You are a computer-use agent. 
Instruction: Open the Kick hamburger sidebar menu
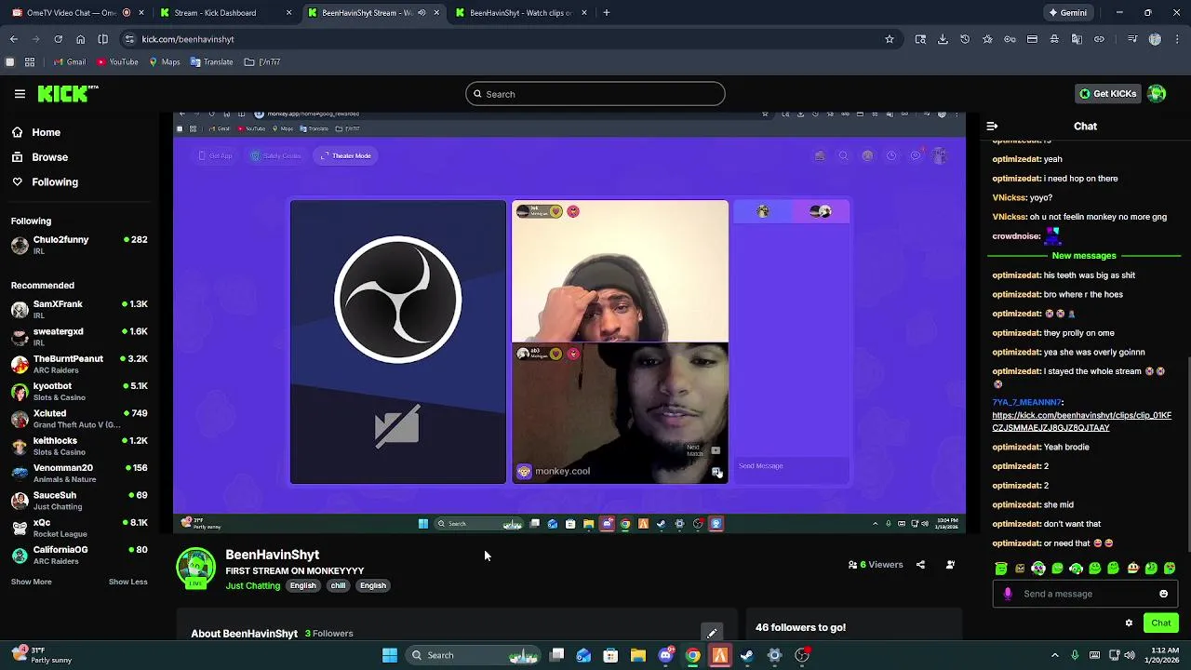[x=20, y=94]
